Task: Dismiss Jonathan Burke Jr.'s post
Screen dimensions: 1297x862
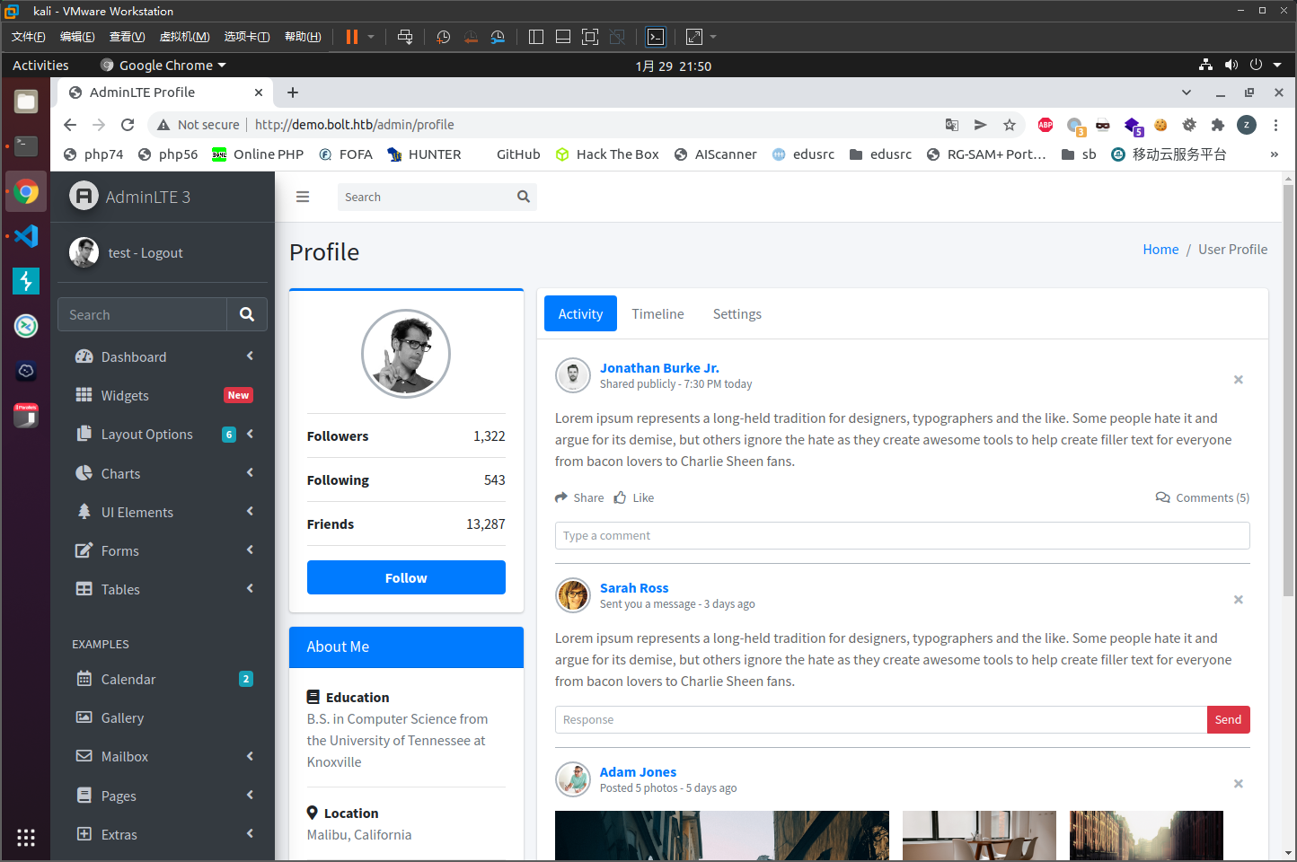Action: (x=1239, y=380)
